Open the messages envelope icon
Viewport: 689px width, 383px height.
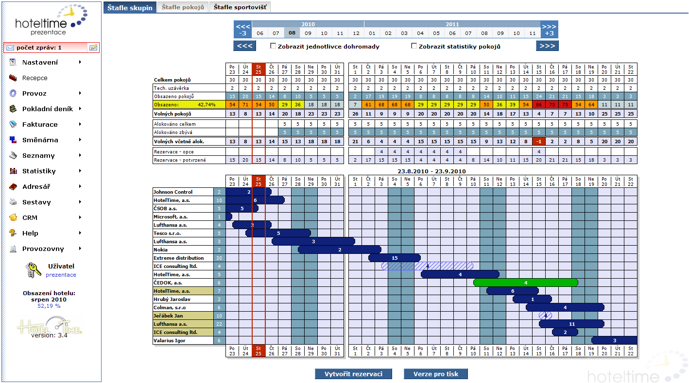click(10, 48)
